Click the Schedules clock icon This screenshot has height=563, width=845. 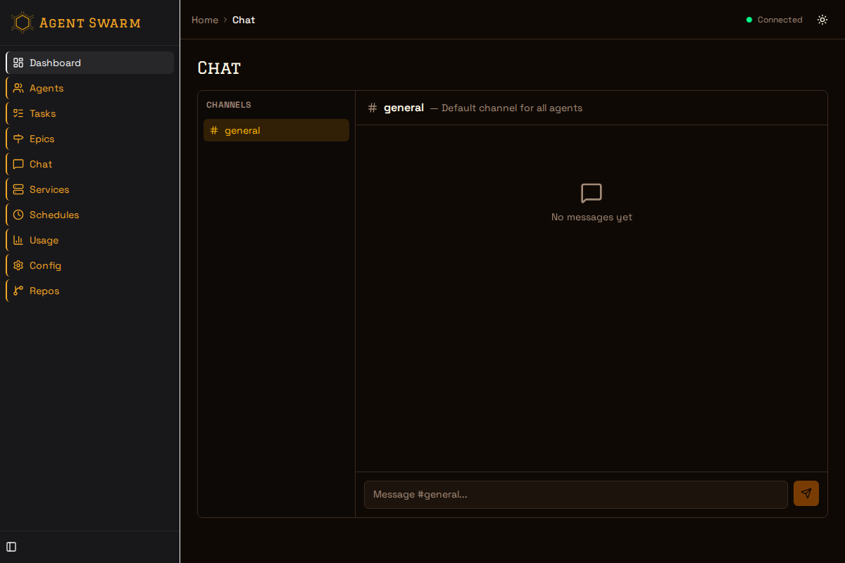click(18, 215)
